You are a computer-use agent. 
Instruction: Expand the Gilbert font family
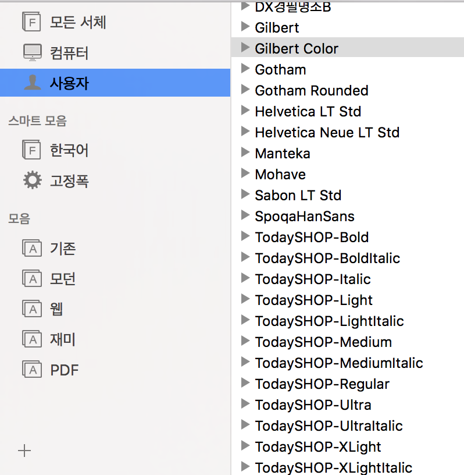tap(245, 27)
